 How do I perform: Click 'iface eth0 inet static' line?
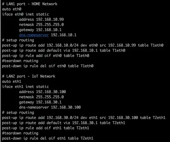pos(25,14)
